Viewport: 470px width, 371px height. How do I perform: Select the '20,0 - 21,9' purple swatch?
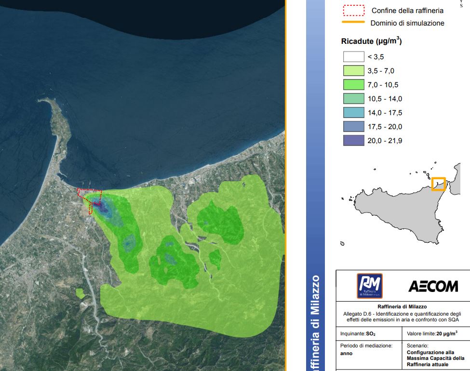click(x=353, y=141)
